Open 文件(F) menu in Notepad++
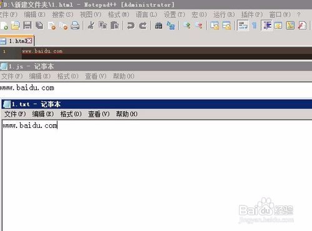Viewport: 312px width, 231px height. pyautogui.click(x=9, y=14)
